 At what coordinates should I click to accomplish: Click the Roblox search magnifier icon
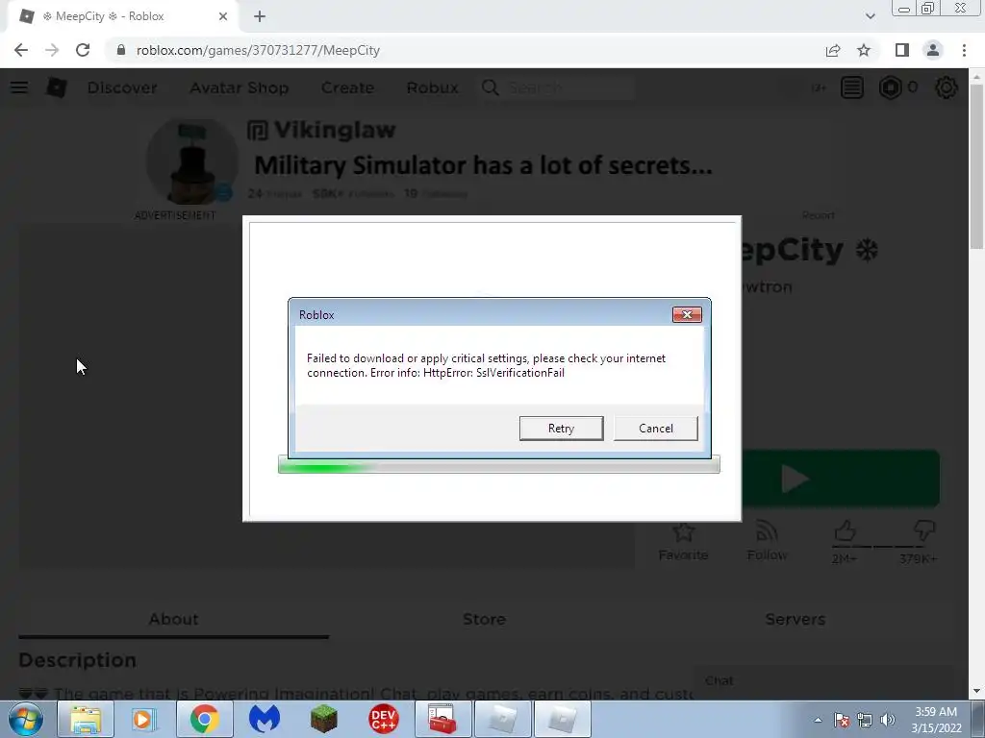coord(490,87)
